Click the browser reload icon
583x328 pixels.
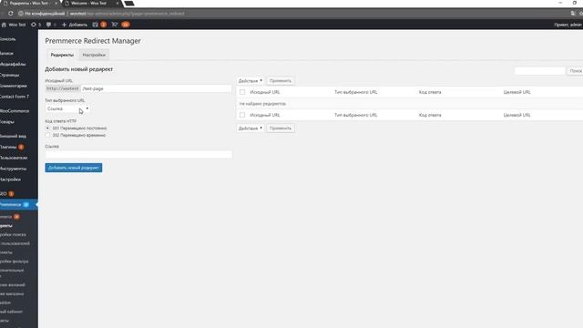10,14
